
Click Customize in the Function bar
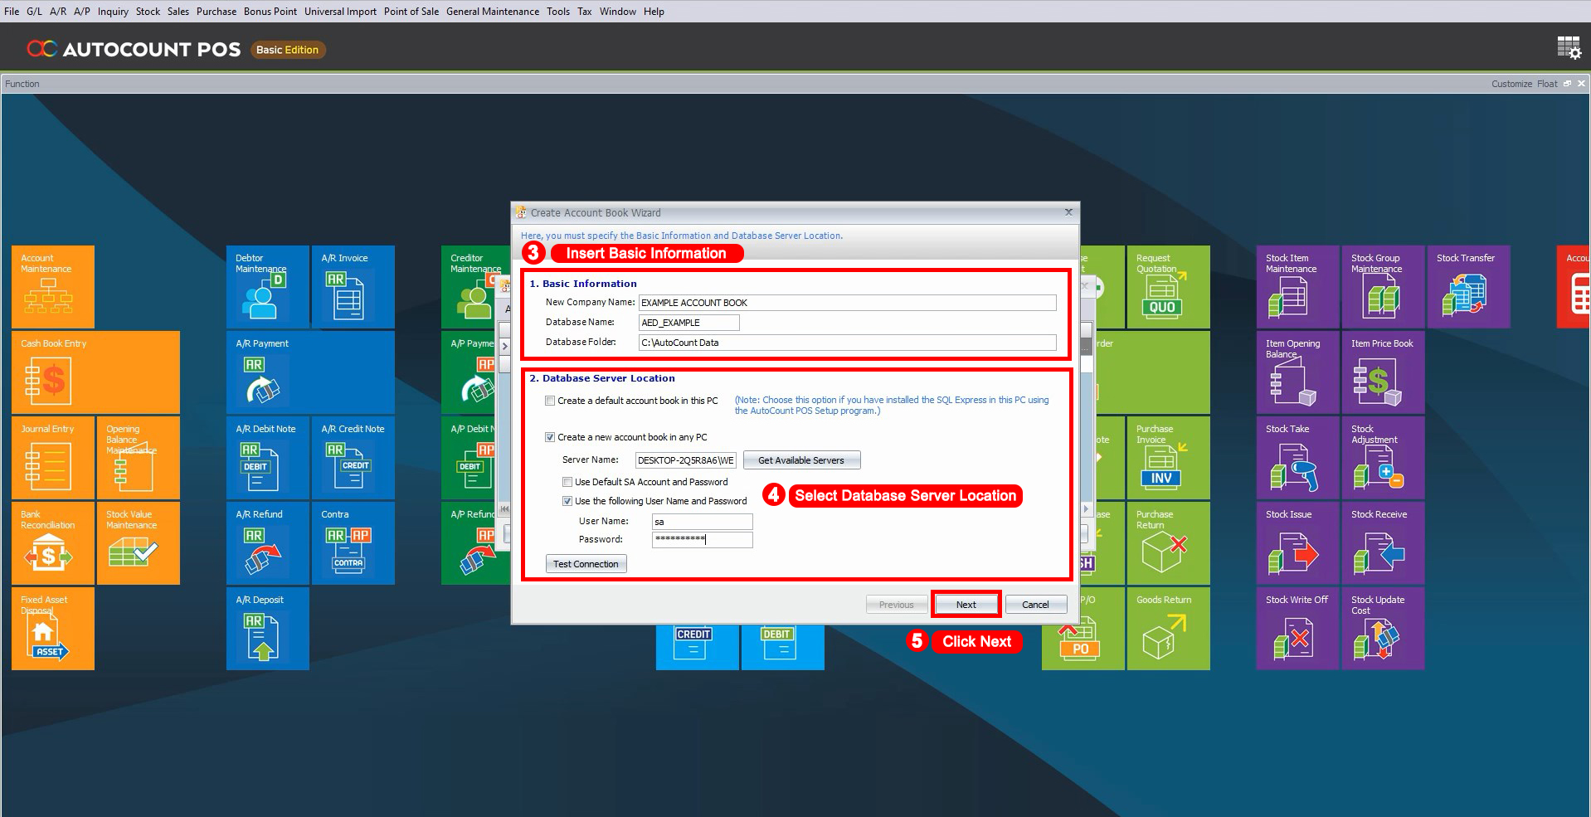pos(1511,84)
